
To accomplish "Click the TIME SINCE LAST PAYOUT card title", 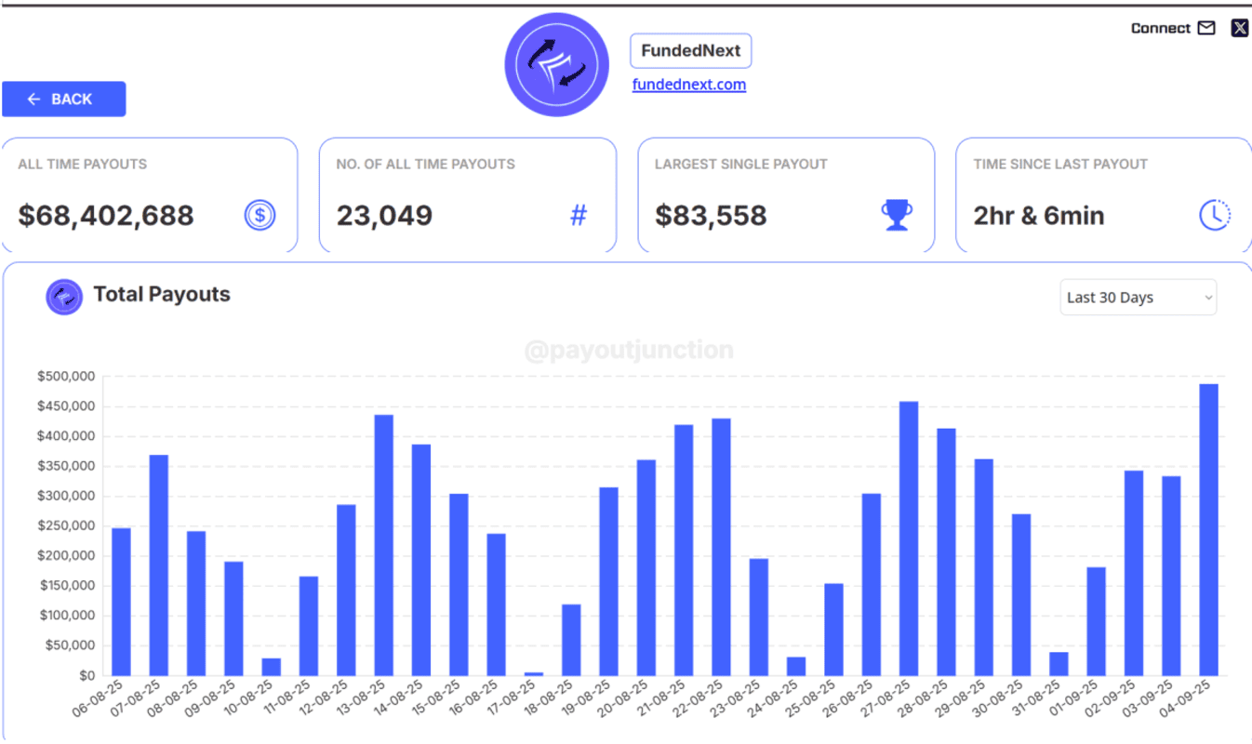I will [1060, 164].
